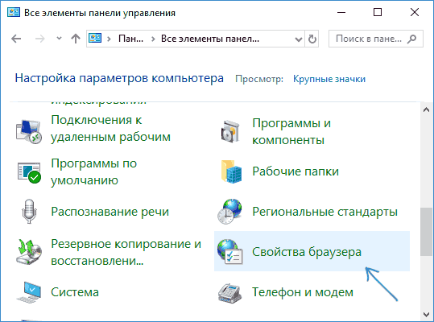Click the Все элементы панел... breadcrumb segment
The height and width of the screenshot is (322, 434).
pos(210,39)
